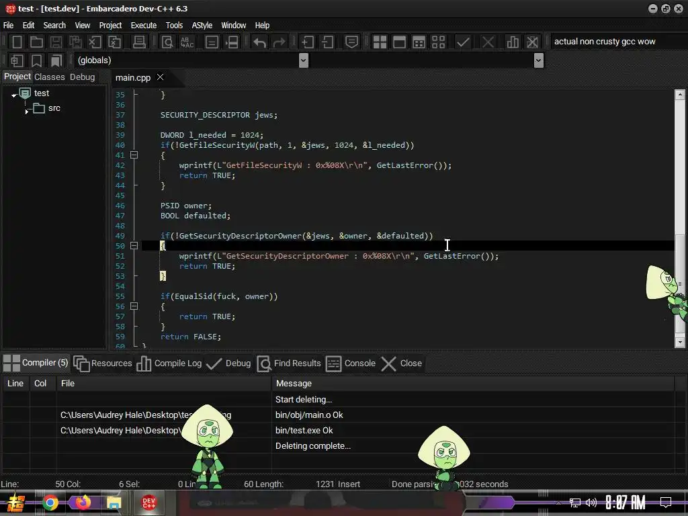Collapse the code fold at line 41

click(x=134, y=155)
